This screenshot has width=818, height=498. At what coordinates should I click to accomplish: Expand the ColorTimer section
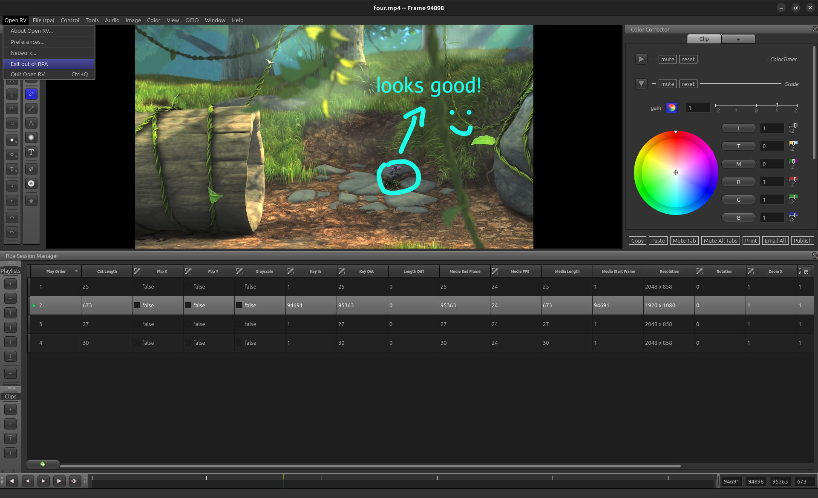pyautogui.click(x=641, y=59)
